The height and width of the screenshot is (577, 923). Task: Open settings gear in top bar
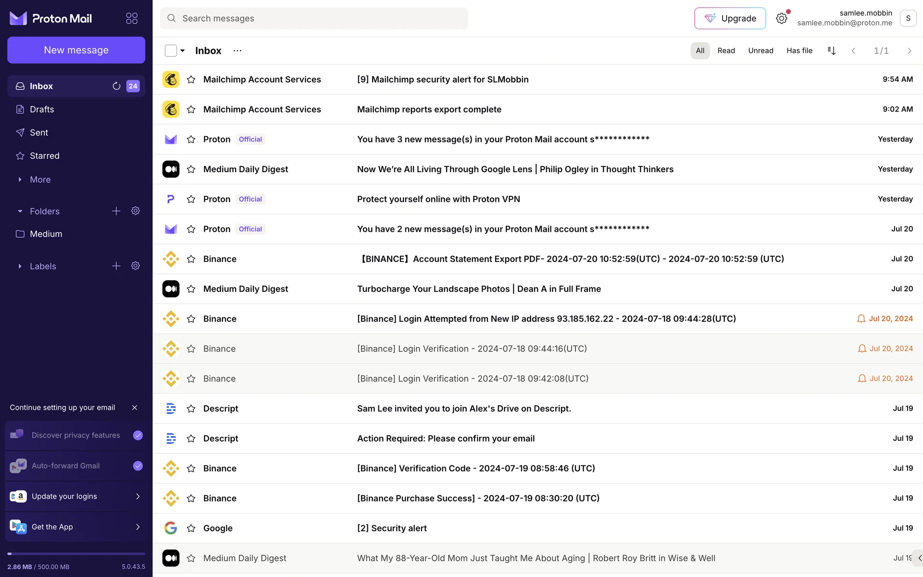tap(782, 18)
